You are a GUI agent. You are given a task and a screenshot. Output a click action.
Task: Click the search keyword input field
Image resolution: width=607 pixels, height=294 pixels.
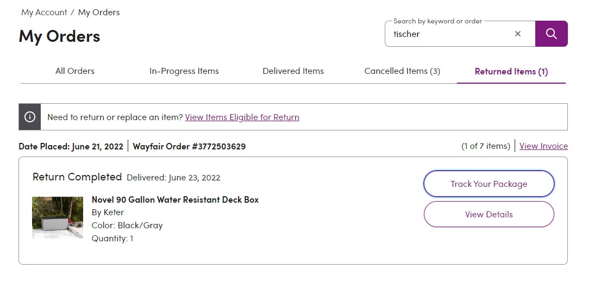click(449, 34)
